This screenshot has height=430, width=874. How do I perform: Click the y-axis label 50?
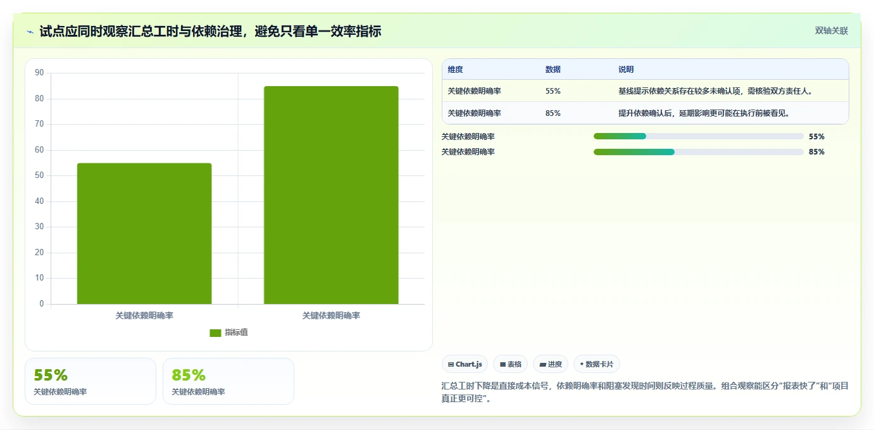(x=39, y=175)
